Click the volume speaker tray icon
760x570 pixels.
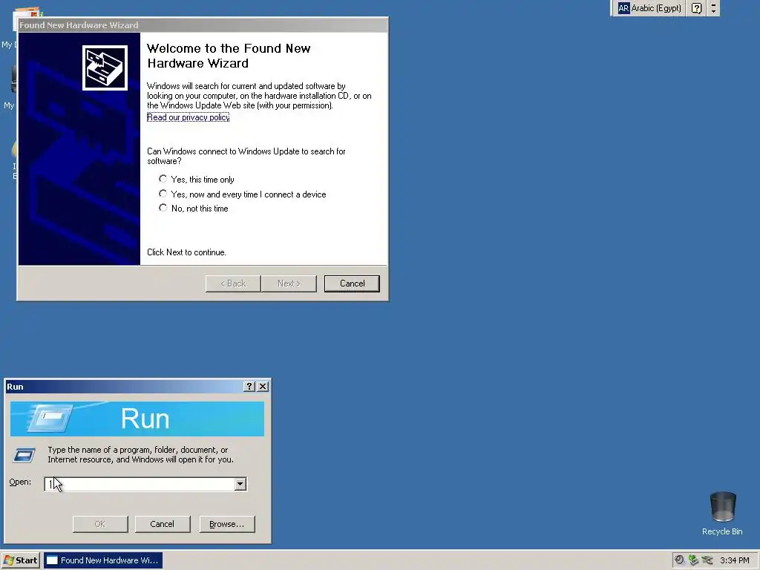coord(680,560)
